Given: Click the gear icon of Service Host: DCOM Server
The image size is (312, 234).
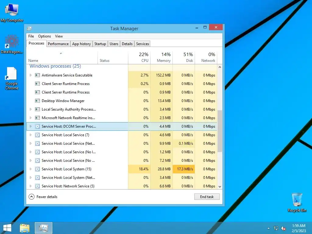Looking at the screenshot, I should (x=37, y=126).
